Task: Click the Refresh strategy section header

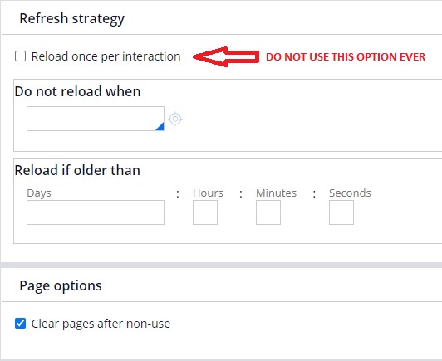Action: 72,19
